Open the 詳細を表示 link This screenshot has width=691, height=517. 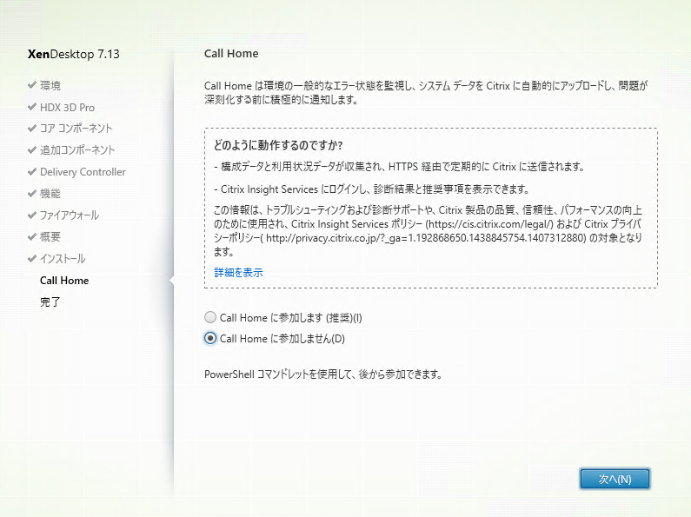(x=238, y=273)
